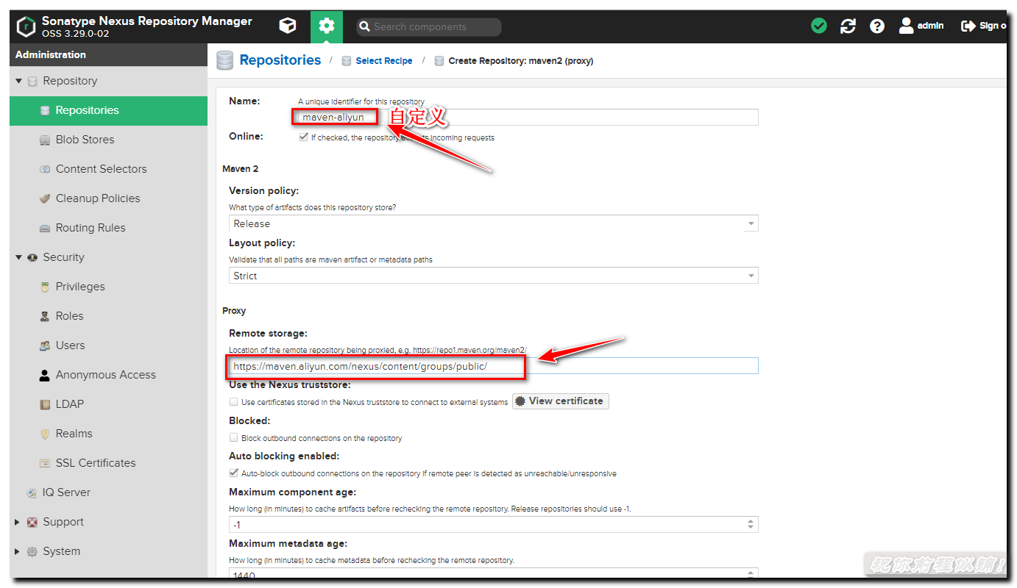Expand the Support tree section
This screenshot has height=588, width=1017.
click(x=18, y=522)
